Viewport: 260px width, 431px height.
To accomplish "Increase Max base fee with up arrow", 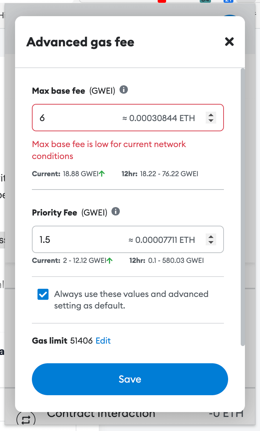I will pyautogui.click(x=211, y=115).
